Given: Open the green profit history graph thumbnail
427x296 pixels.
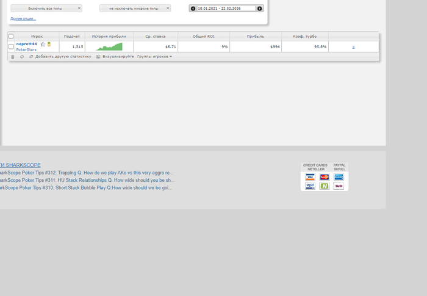Looking at the screenshot, I should (109, 46).
